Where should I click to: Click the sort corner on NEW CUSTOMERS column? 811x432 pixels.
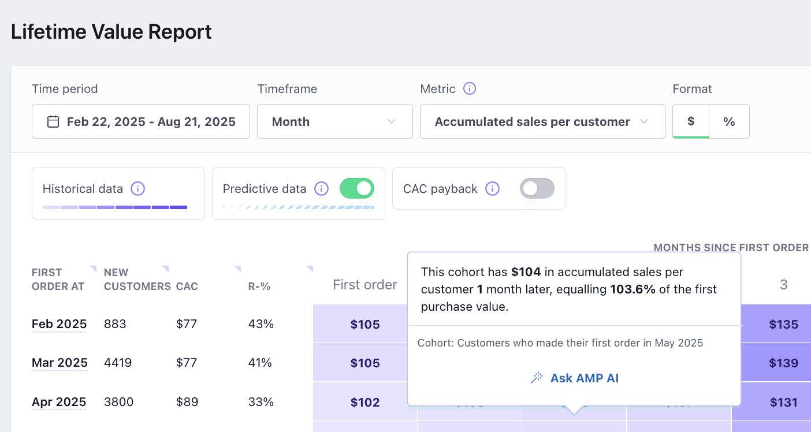(x=165, y=269)
